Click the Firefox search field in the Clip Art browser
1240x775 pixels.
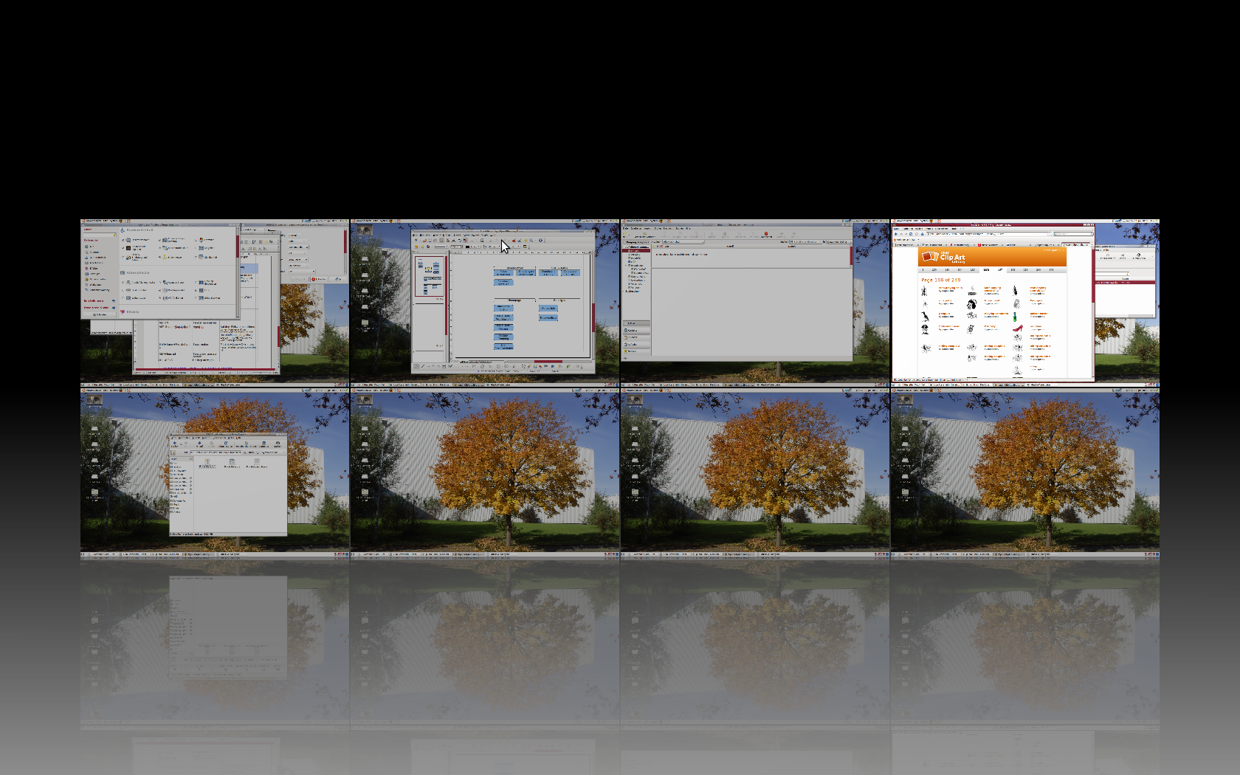point(1073,234)
